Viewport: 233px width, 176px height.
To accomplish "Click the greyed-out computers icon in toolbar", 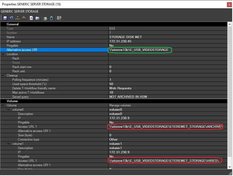I will [x=59, y=18].
